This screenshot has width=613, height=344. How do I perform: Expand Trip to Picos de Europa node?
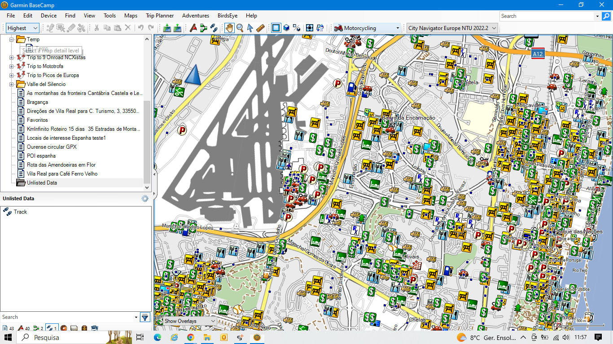pos(12,75)
